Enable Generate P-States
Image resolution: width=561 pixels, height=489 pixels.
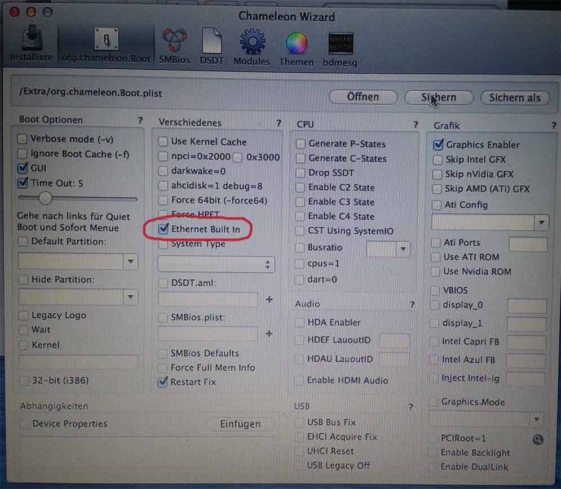(x=301, y=144)
